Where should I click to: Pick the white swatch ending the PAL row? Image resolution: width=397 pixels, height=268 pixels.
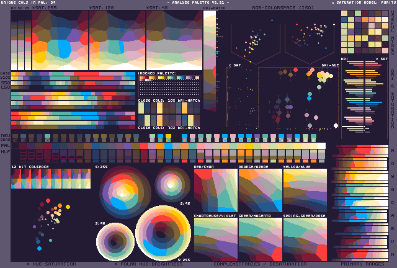(x=321, y=146)
